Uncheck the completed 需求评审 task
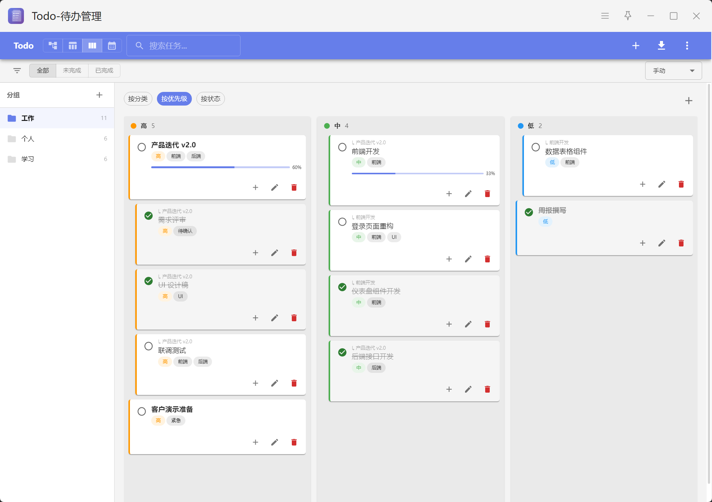Screen dimensions: 712x502 (x=149, y=216)
